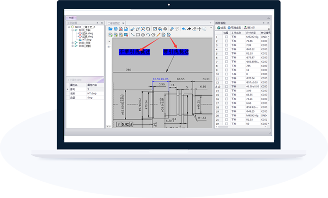
Task: Tick the checkbox in row 8 (785)
Action: click(x=227, y=66)
